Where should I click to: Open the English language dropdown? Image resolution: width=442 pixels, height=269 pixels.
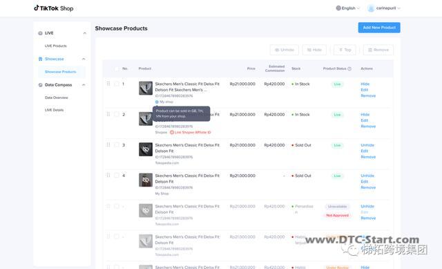[x=348, y=8]
